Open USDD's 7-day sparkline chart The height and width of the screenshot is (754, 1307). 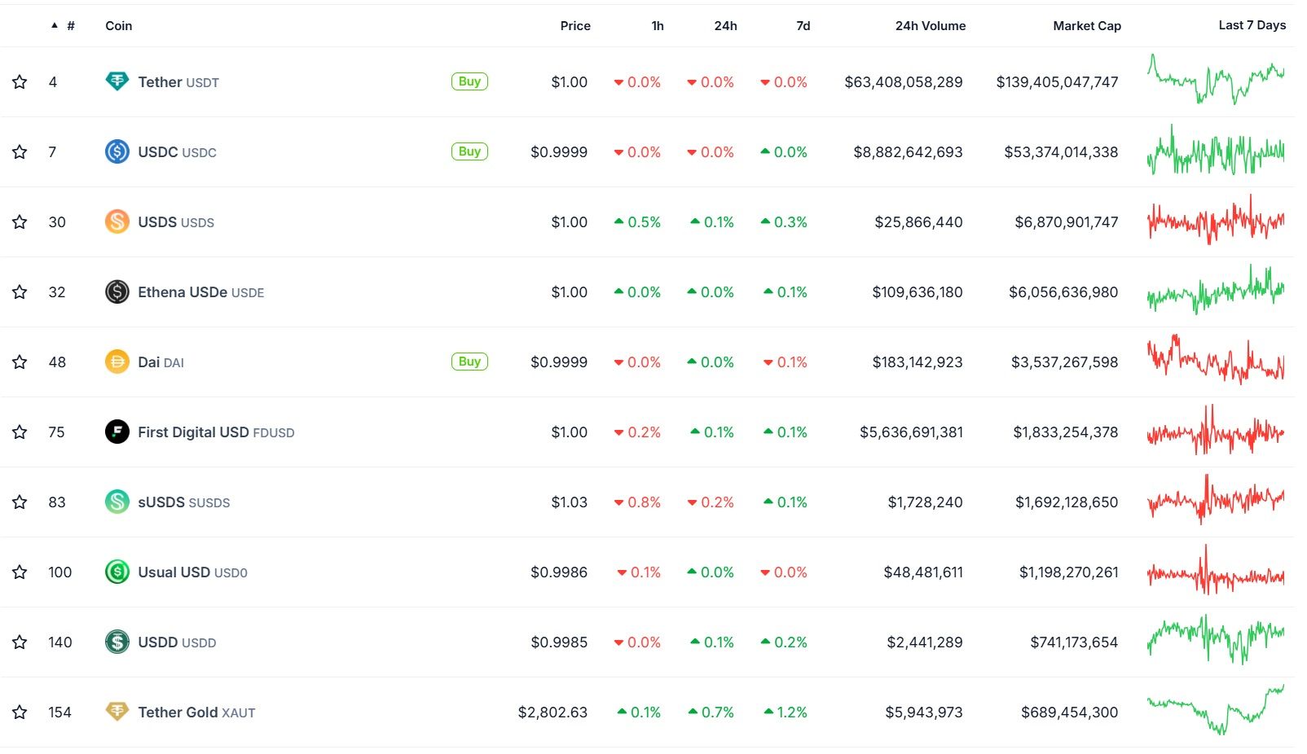[1216, 638]
